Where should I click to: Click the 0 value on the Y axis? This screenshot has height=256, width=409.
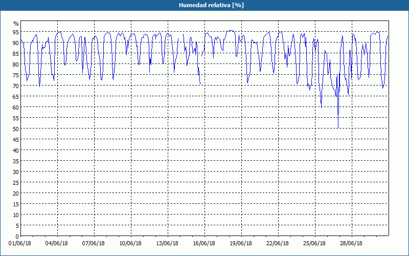pyautogui.click(x=17, y=237)
